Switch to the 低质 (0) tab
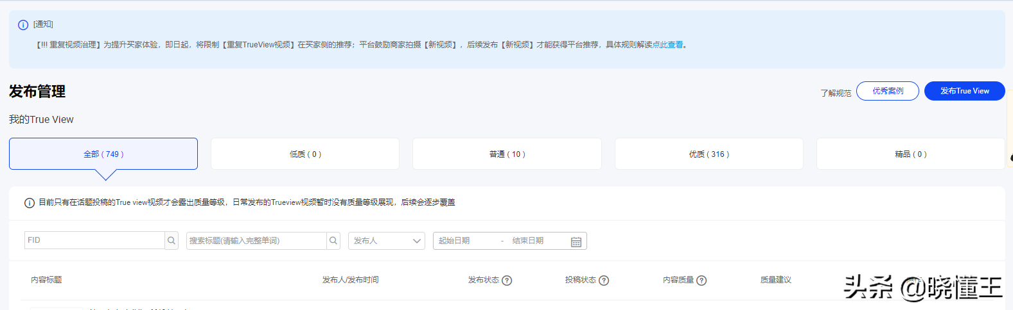1013x310 pixels. 305,154
